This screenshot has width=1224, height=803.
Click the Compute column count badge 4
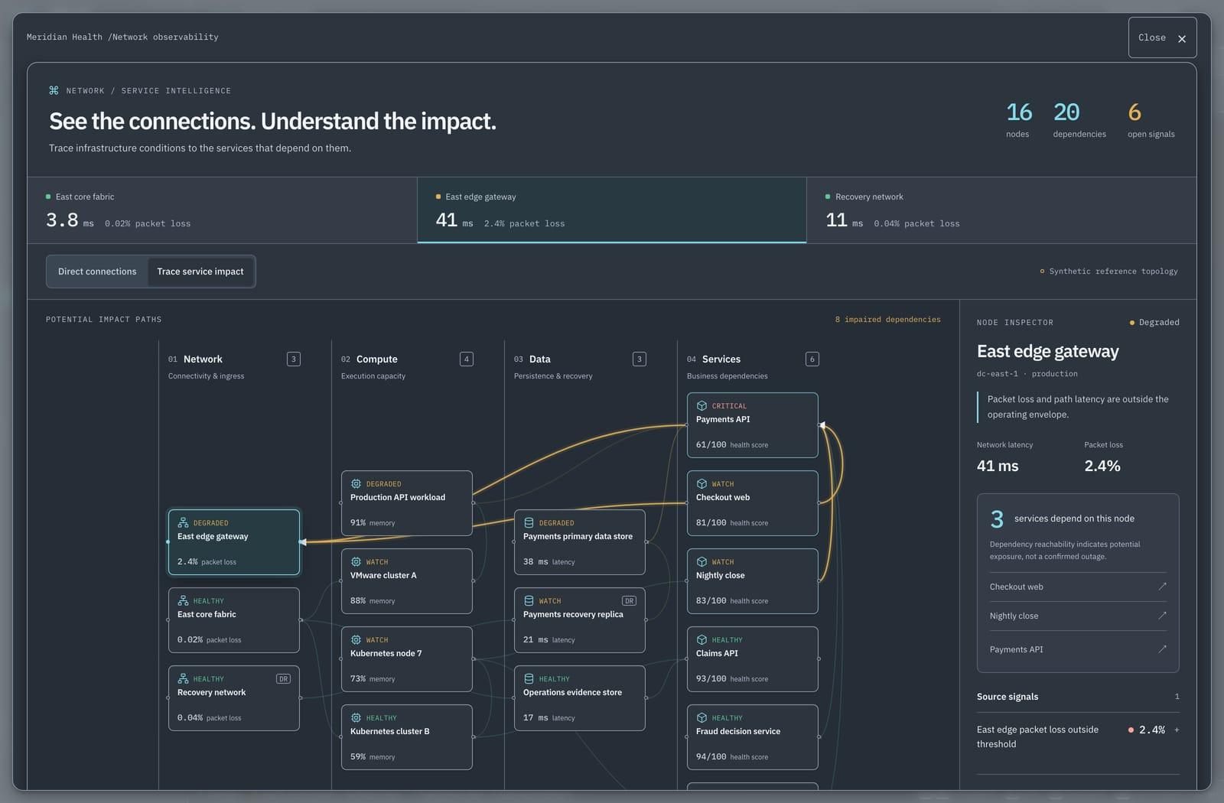(x=467, y=359)
